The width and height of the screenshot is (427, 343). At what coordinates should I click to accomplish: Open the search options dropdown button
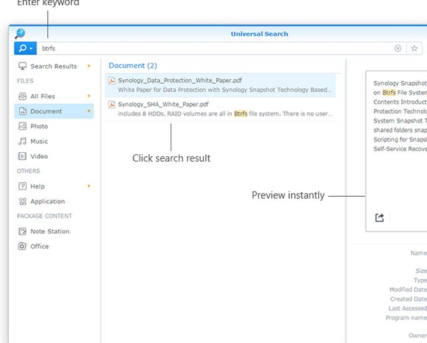click(x=25, y=49)
